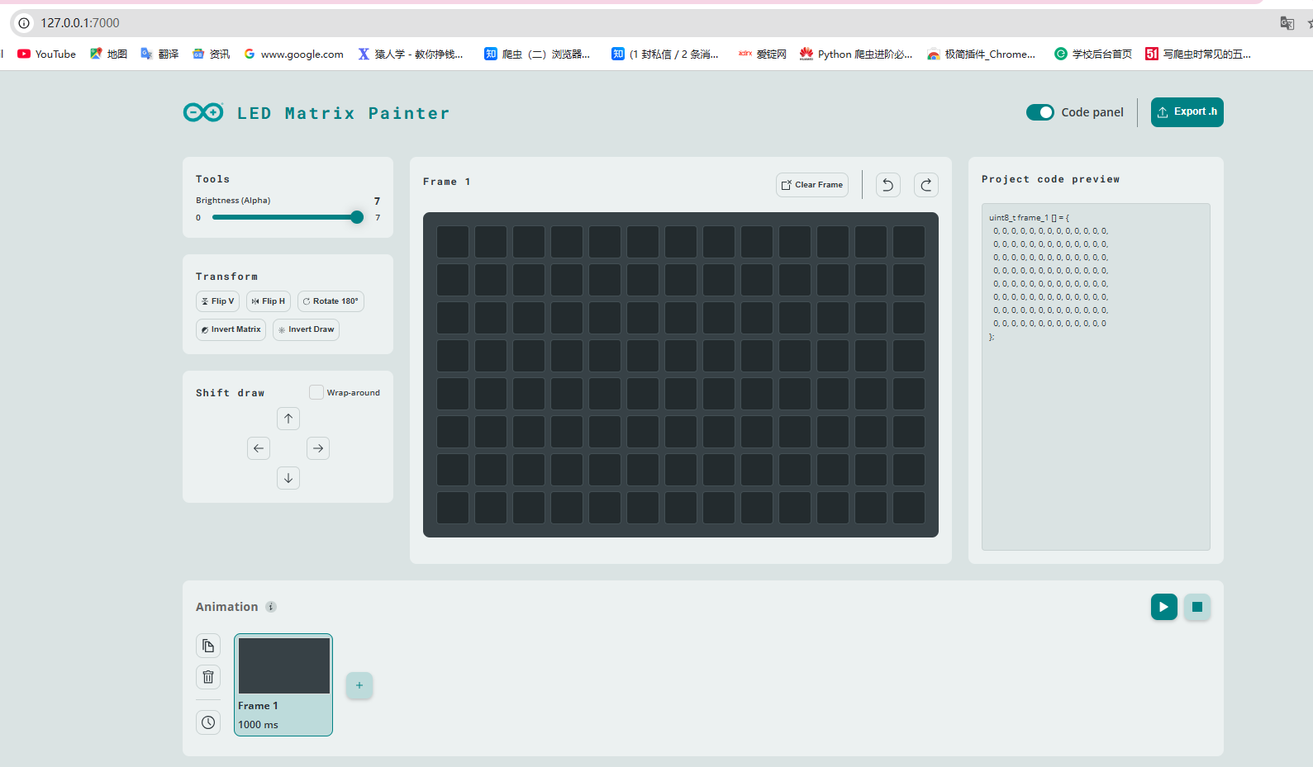Click the code preview text area

pyautogui.click(x=1096, y=376)
